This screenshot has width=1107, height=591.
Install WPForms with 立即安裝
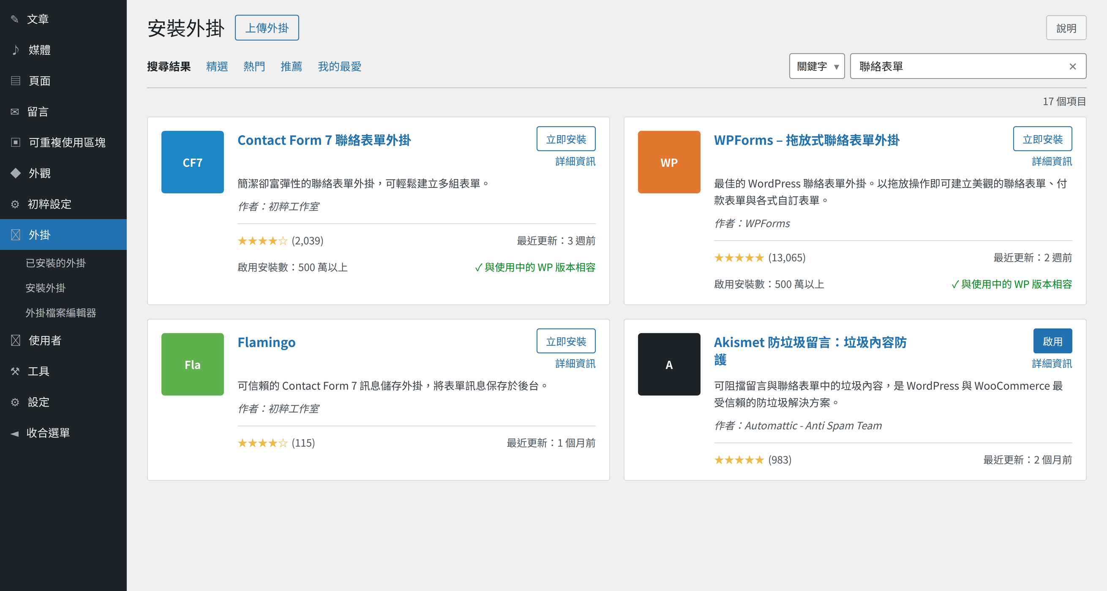click(1042, 139)
